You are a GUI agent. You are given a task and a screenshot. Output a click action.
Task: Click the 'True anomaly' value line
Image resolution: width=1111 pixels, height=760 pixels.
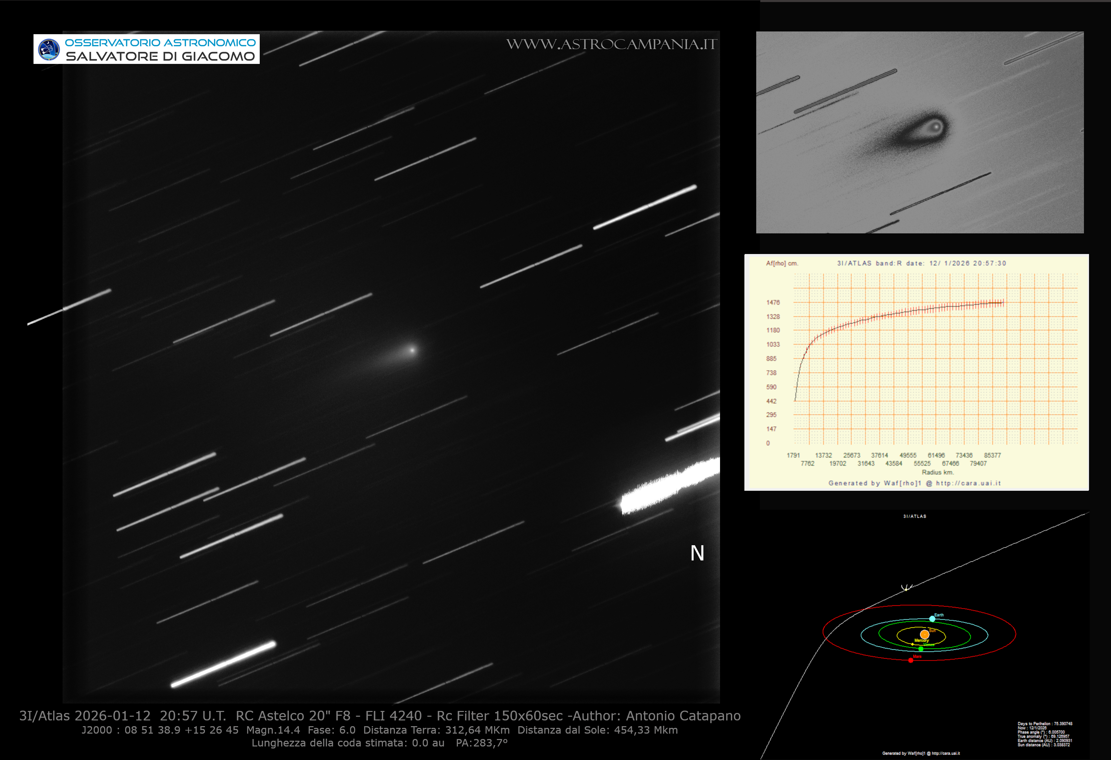pyautogui.click(x=1044, y=737)
